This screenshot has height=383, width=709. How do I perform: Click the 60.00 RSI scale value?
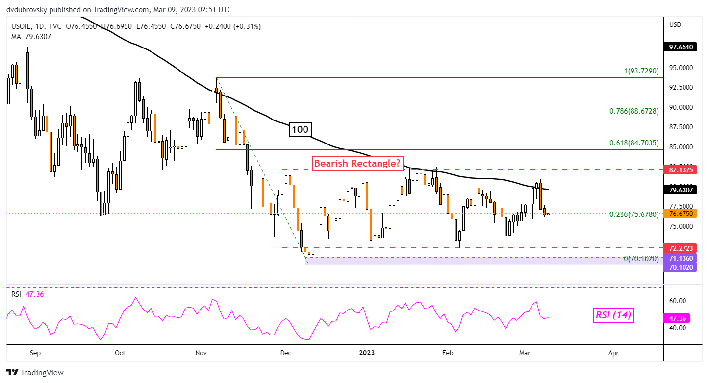click(677, 301)
